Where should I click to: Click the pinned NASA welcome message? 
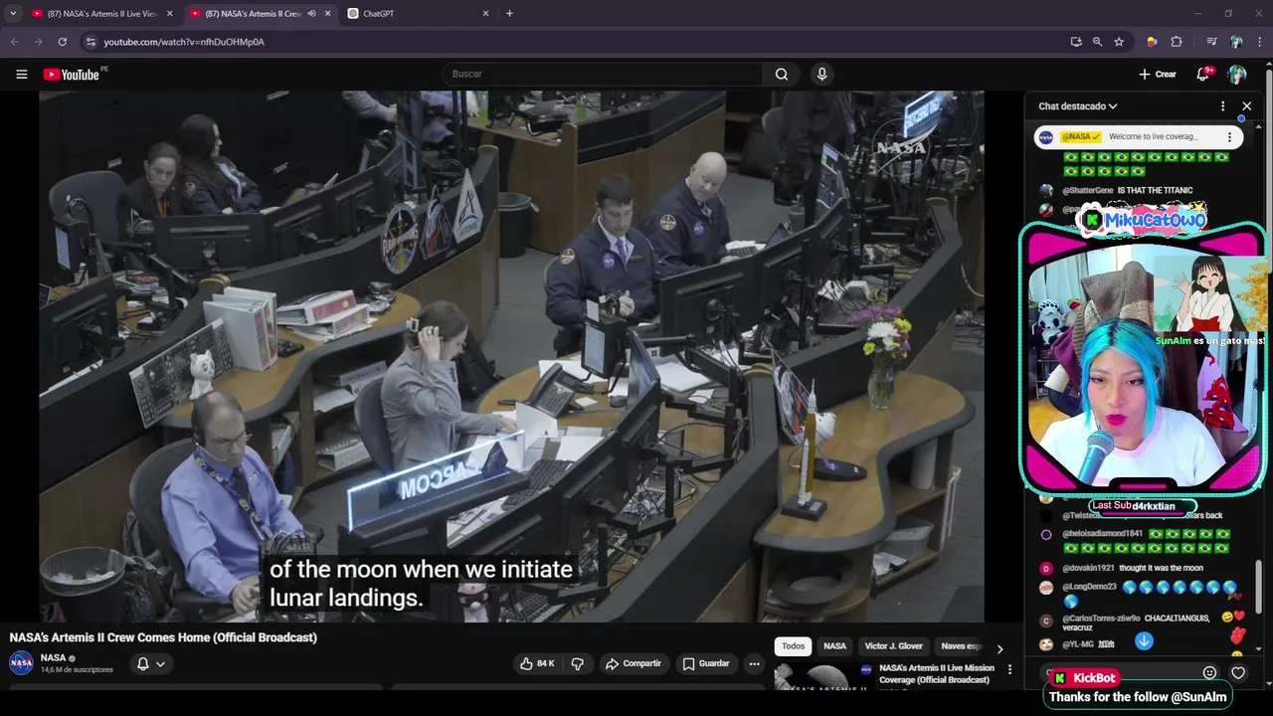(x=1138, y=137)
